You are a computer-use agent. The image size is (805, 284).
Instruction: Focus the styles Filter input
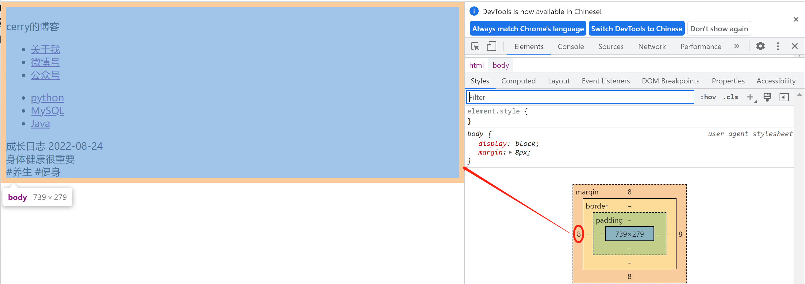pos(580,97)
